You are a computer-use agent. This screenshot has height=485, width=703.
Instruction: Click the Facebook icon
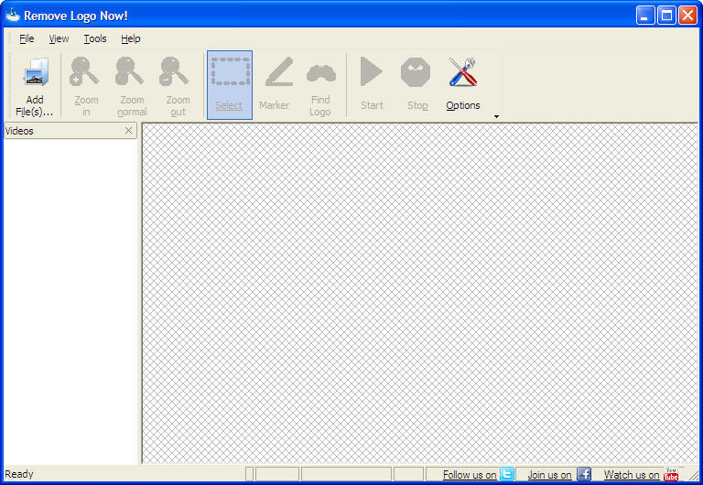tap(584, 474)
